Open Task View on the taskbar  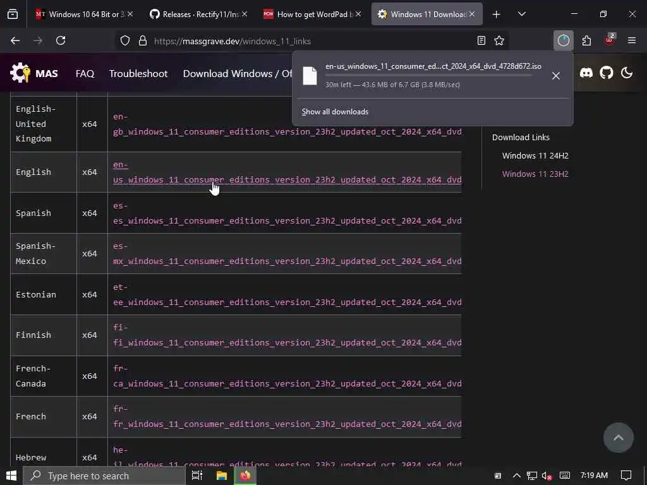[x=197, y=476]
